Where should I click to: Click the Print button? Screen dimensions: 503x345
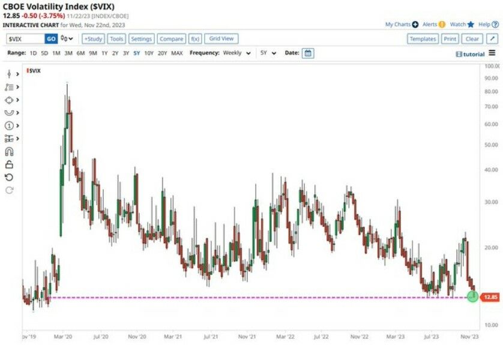[x=450, y=39]
